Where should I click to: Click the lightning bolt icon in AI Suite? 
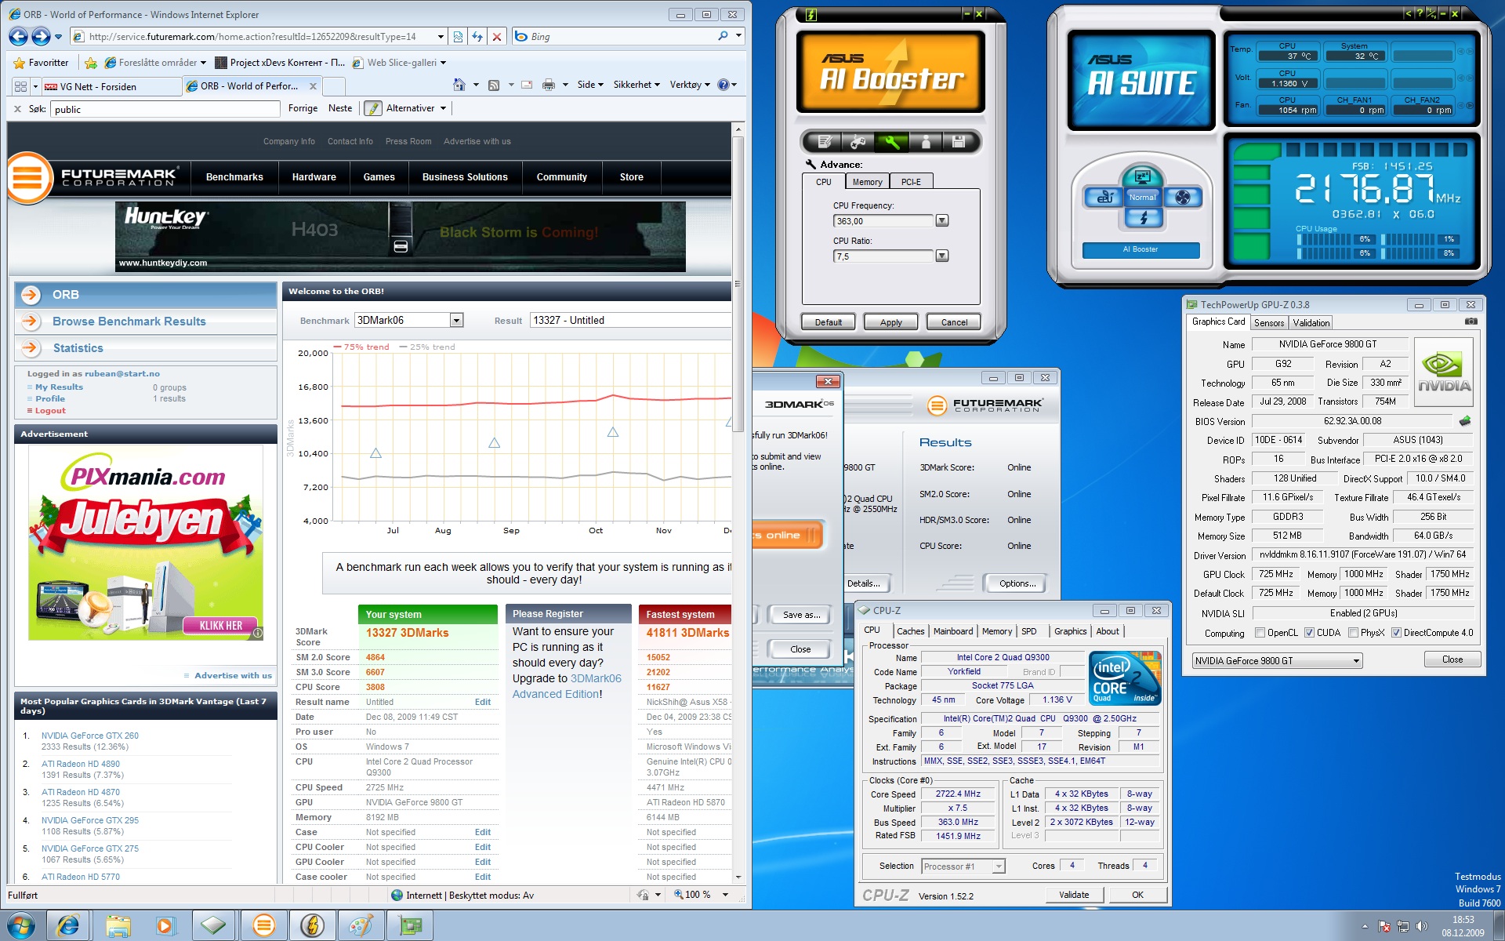[1143, 218]
